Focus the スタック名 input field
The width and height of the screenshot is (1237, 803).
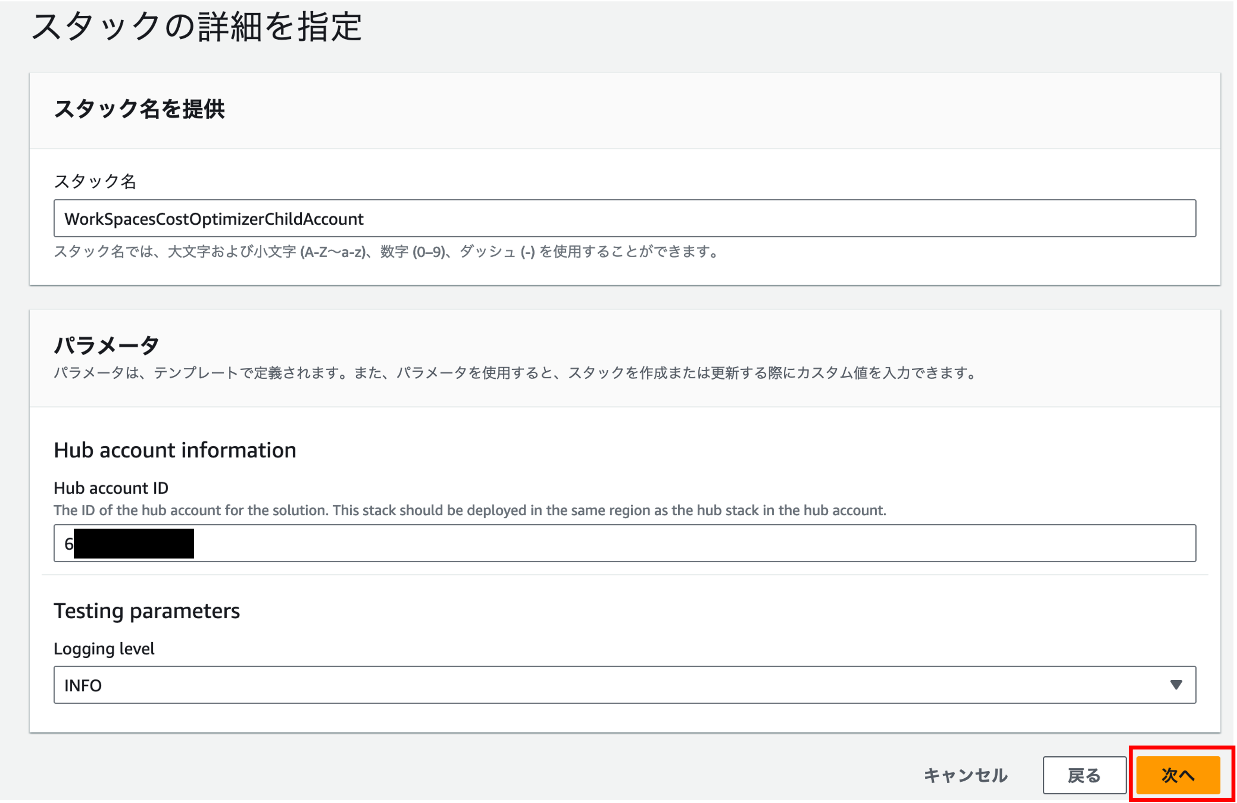click(x=625, y=218)
